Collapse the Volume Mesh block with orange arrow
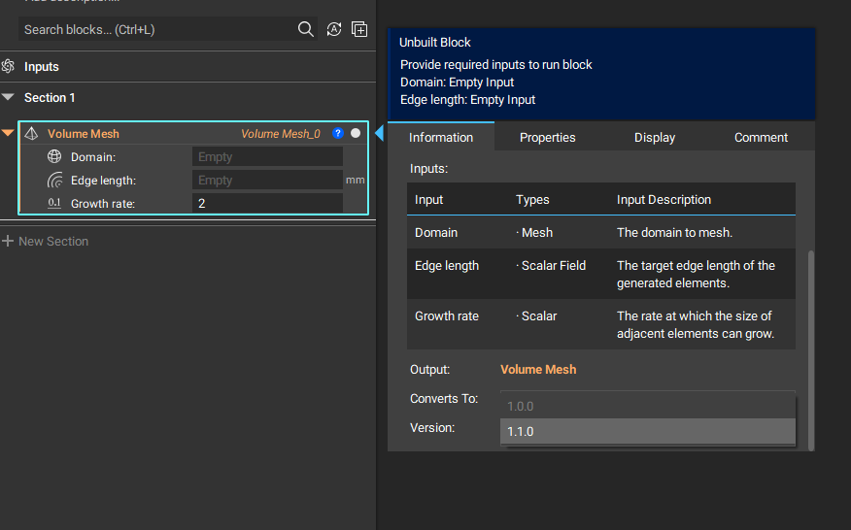851x530 pixels. click(8, 133)
